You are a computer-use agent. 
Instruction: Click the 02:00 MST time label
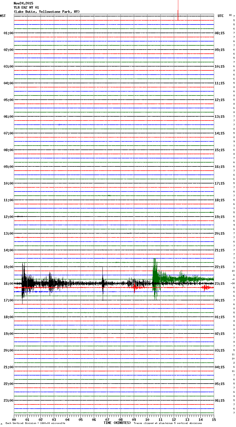coord(8,50)
